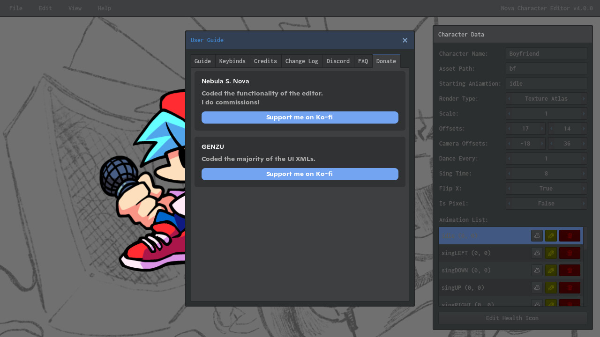The image size is (600, 337).
Task: Click the Character Name field containing Boyfriend
Action: click(547, 54)
